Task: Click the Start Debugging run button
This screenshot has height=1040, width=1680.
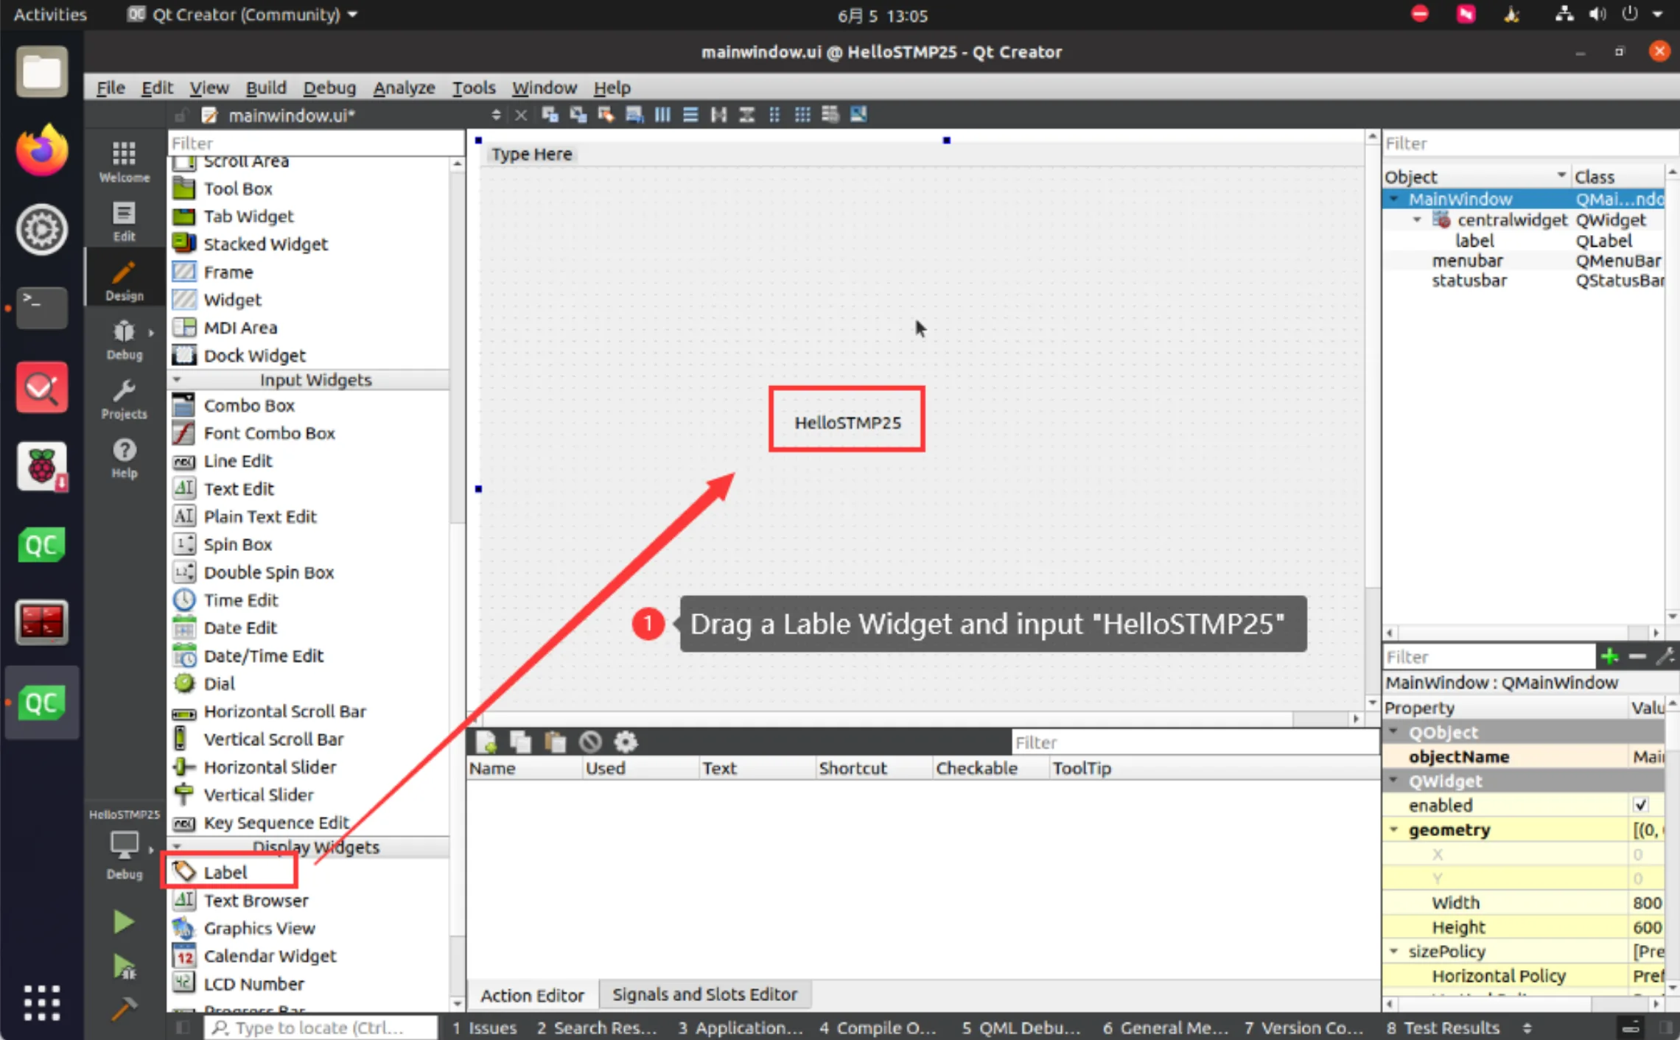Action: (x=123, y=966)
